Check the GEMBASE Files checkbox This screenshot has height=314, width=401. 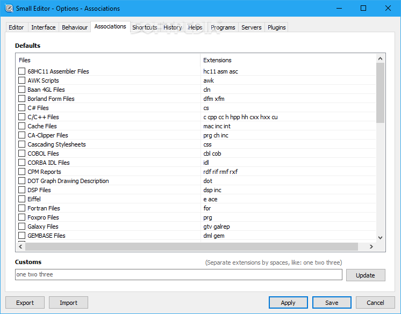(x=22, y=236)
